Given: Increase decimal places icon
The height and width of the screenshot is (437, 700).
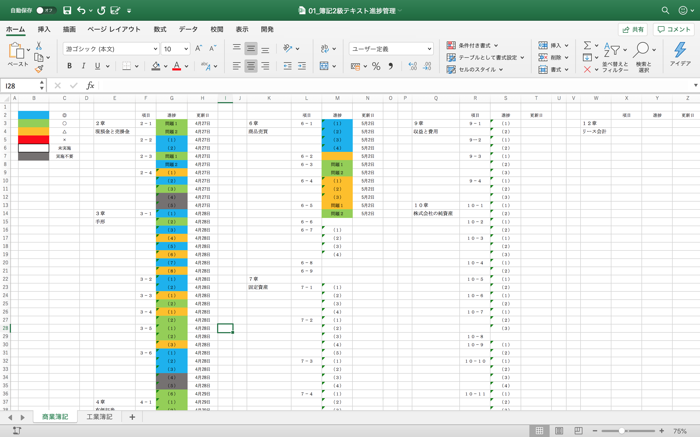Looking at the screenshot, I should tap(413, 66).
